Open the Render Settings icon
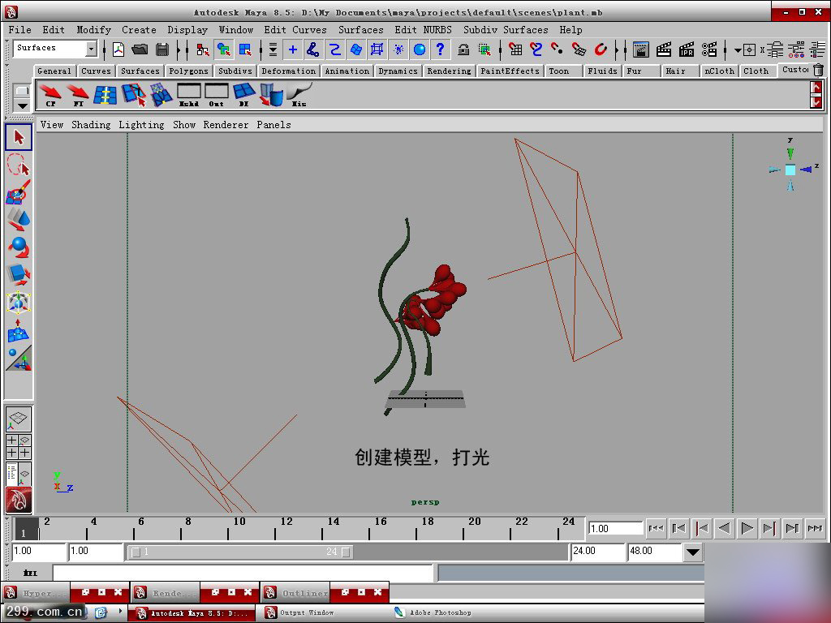 click(709, 49)
